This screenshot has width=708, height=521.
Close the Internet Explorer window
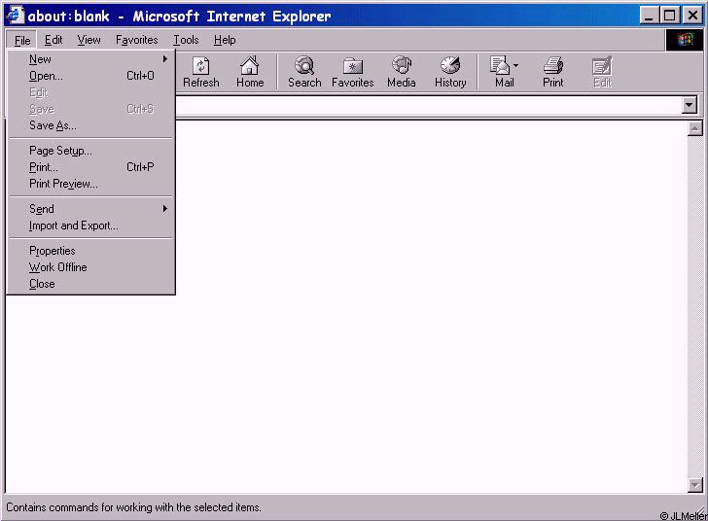tap(691, 16)
